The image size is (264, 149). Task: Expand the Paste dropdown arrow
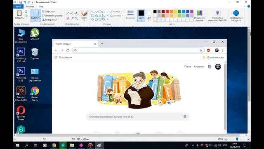pyautogui.click(x=19, y=20)
